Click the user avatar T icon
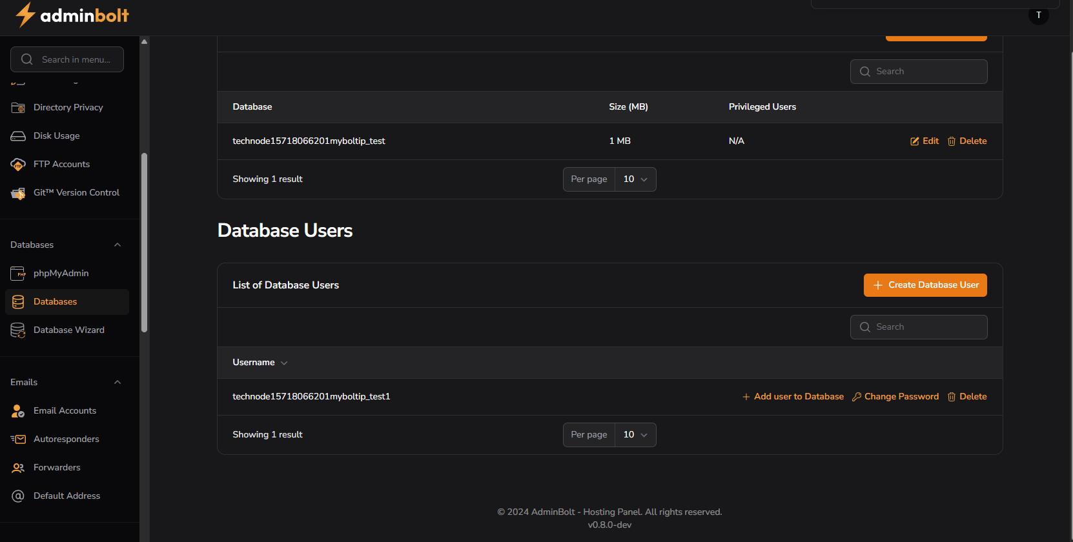The width and height of the screenshot is (1073, 542). [1038, 15]
